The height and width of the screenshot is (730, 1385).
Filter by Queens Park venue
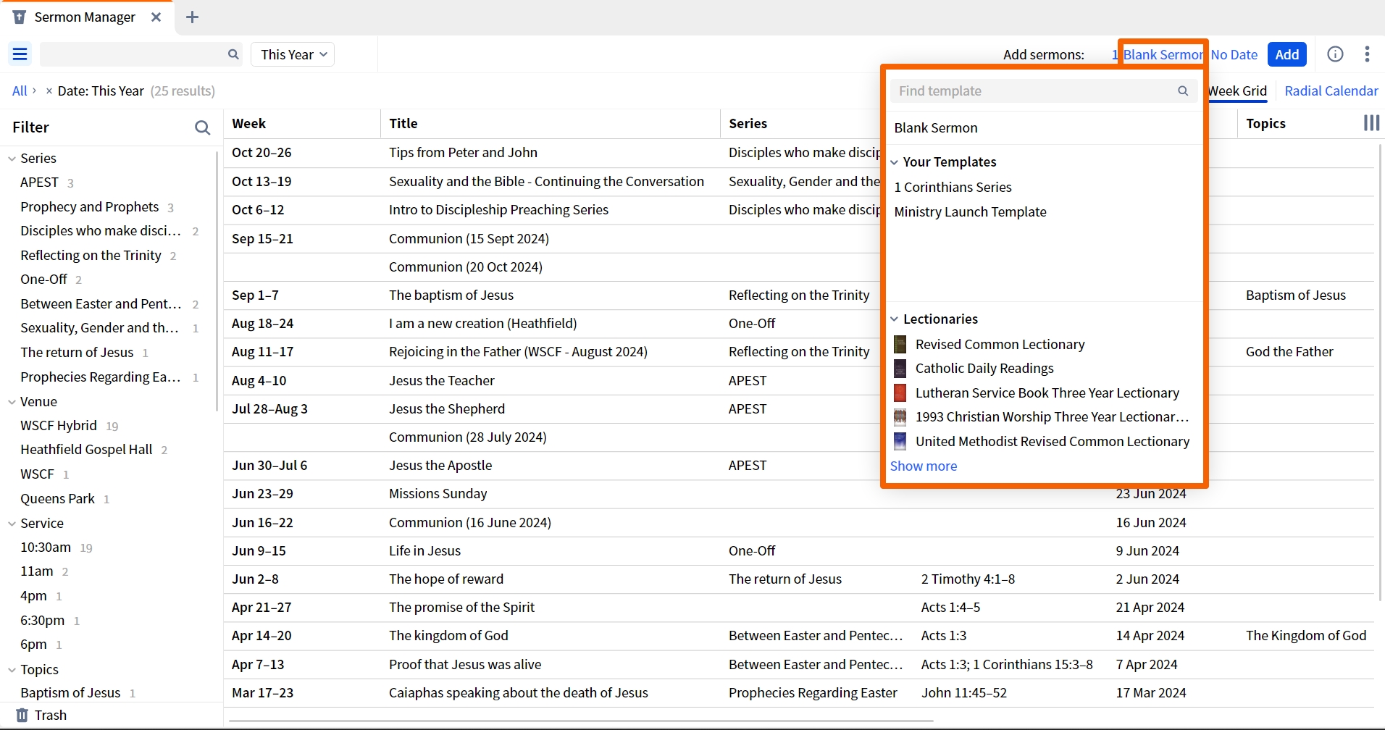tap(57, 499)
